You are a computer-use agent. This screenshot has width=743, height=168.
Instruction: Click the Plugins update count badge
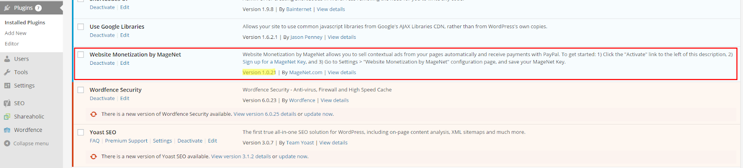39,8
